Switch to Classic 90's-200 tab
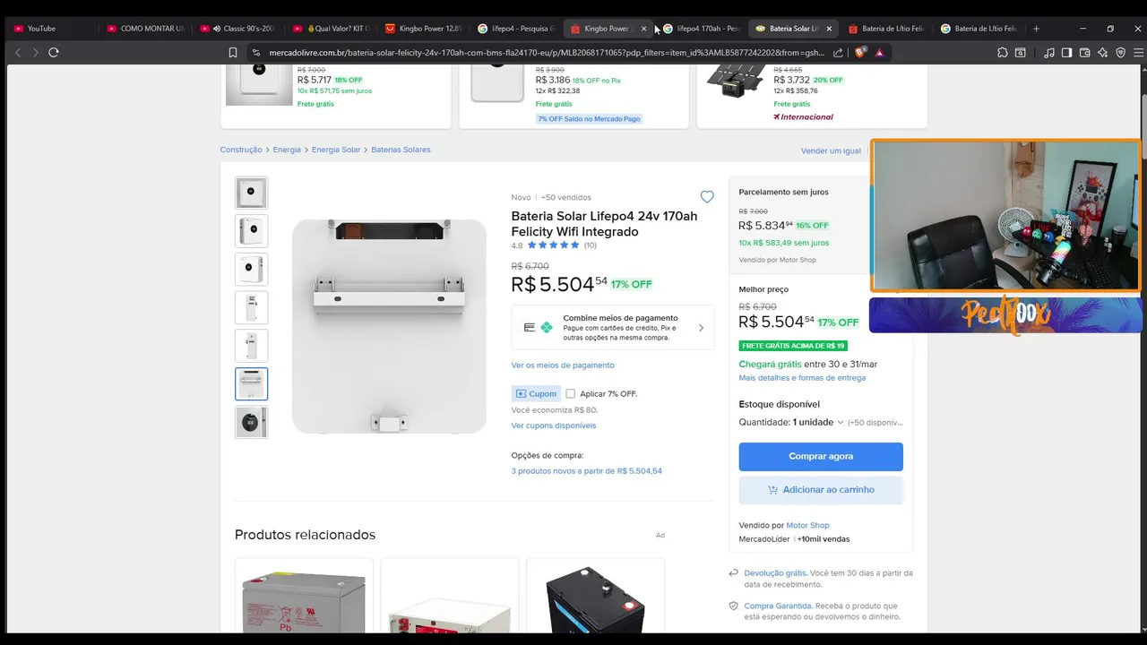 click(x=238, y=29)
